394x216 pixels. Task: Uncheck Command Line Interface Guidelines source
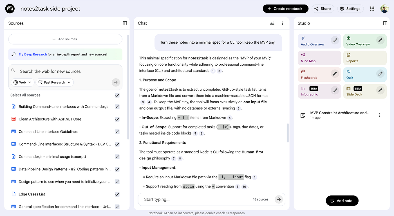pos(117,132)
